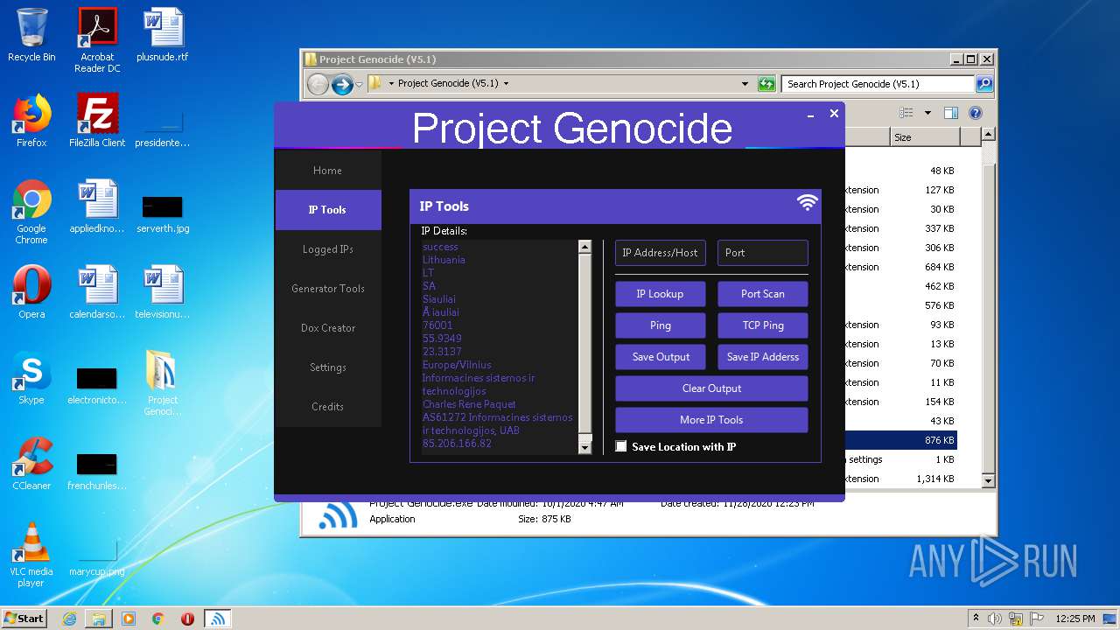Open plusnude.rtf document icon
The height and width of the screenshot is (630, 1120).
point(163,35)
